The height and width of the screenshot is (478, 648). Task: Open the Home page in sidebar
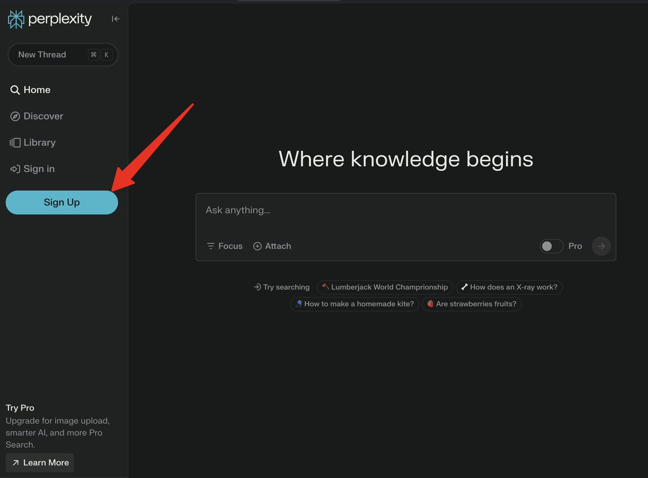tap(30, 90)
